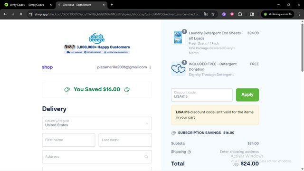Bookmark this page with the star
Viewport: 304px width, 171px height.
click(x=213, y=14)
